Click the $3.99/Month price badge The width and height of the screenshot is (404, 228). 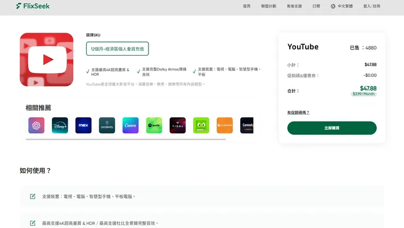pos(364,94)
